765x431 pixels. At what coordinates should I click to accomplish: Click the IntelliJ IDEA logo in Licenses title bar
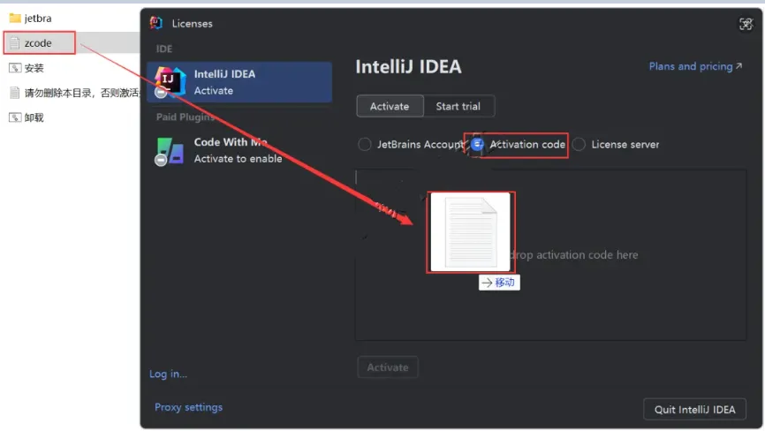point(156,23)
